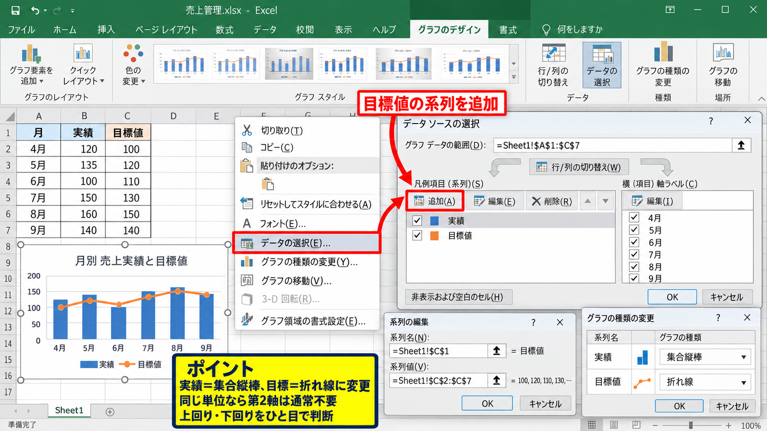Viewport: 767px width, 431px height.
Task: Switch to 書式 ribbon tab
Action: tap(508, 30)
